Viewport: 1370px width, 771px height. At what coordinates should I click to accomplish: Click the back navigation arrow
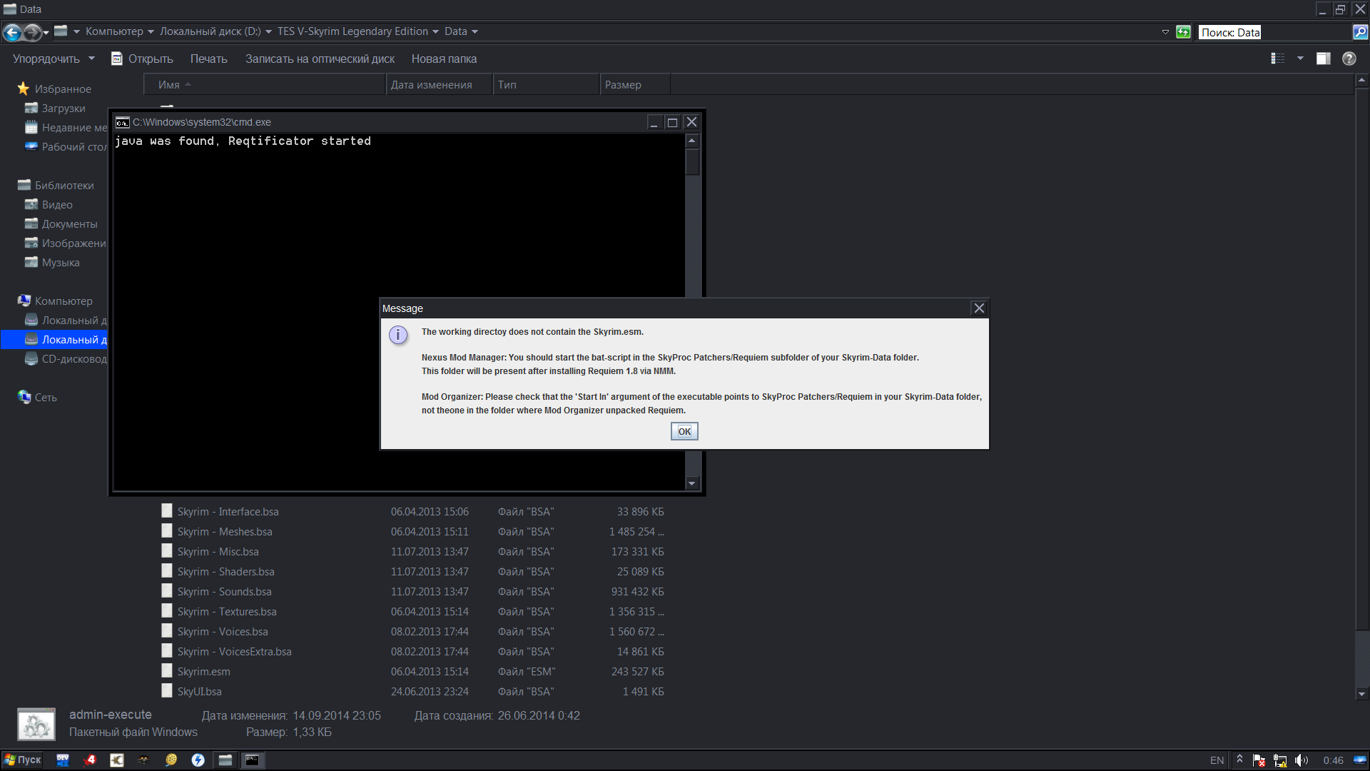tap(12, 32)
